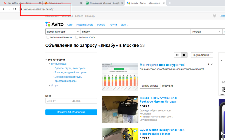Viewport: 225px width, 140px height.
Task: Switch to grid view layout
Action: [x=177, y=55]
